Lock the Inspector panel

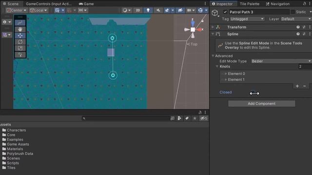(304, 3)
